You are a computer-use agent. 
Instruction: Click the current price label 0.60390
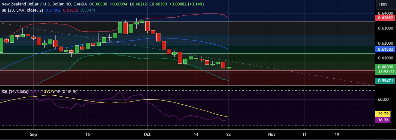(385, 66)
